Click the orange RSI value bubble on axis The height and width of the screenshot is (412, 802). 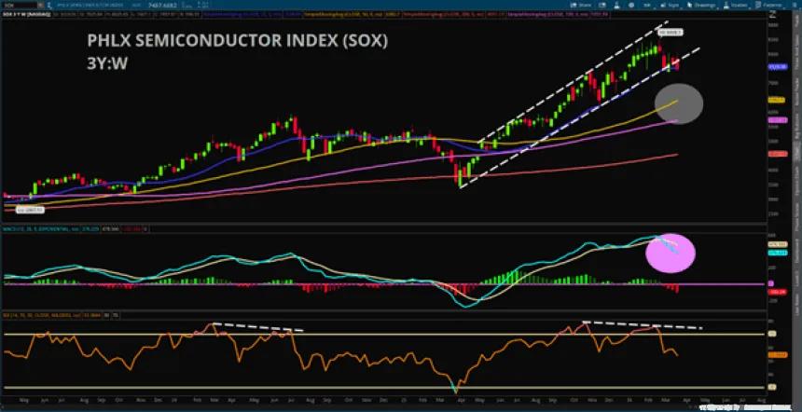(778, 354)
